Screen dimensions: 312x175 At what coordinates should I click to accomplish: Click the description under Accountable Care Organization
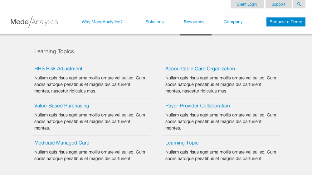click(x=221, y=84)
